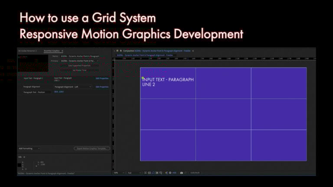Click the exposure adjustment value in the viewer bar
Viewport: 333px width, 187px height.
(x=174, y=173)
